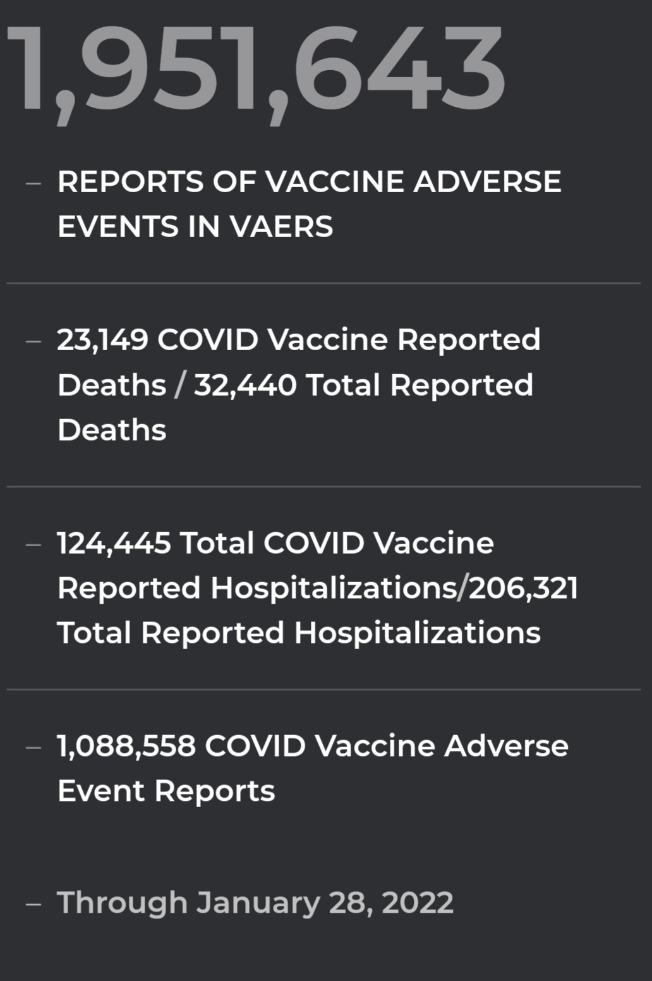The image size is (652, 981).
Task: Click the 206,321 hospitalizations number
Action: (x=523, y=588)
